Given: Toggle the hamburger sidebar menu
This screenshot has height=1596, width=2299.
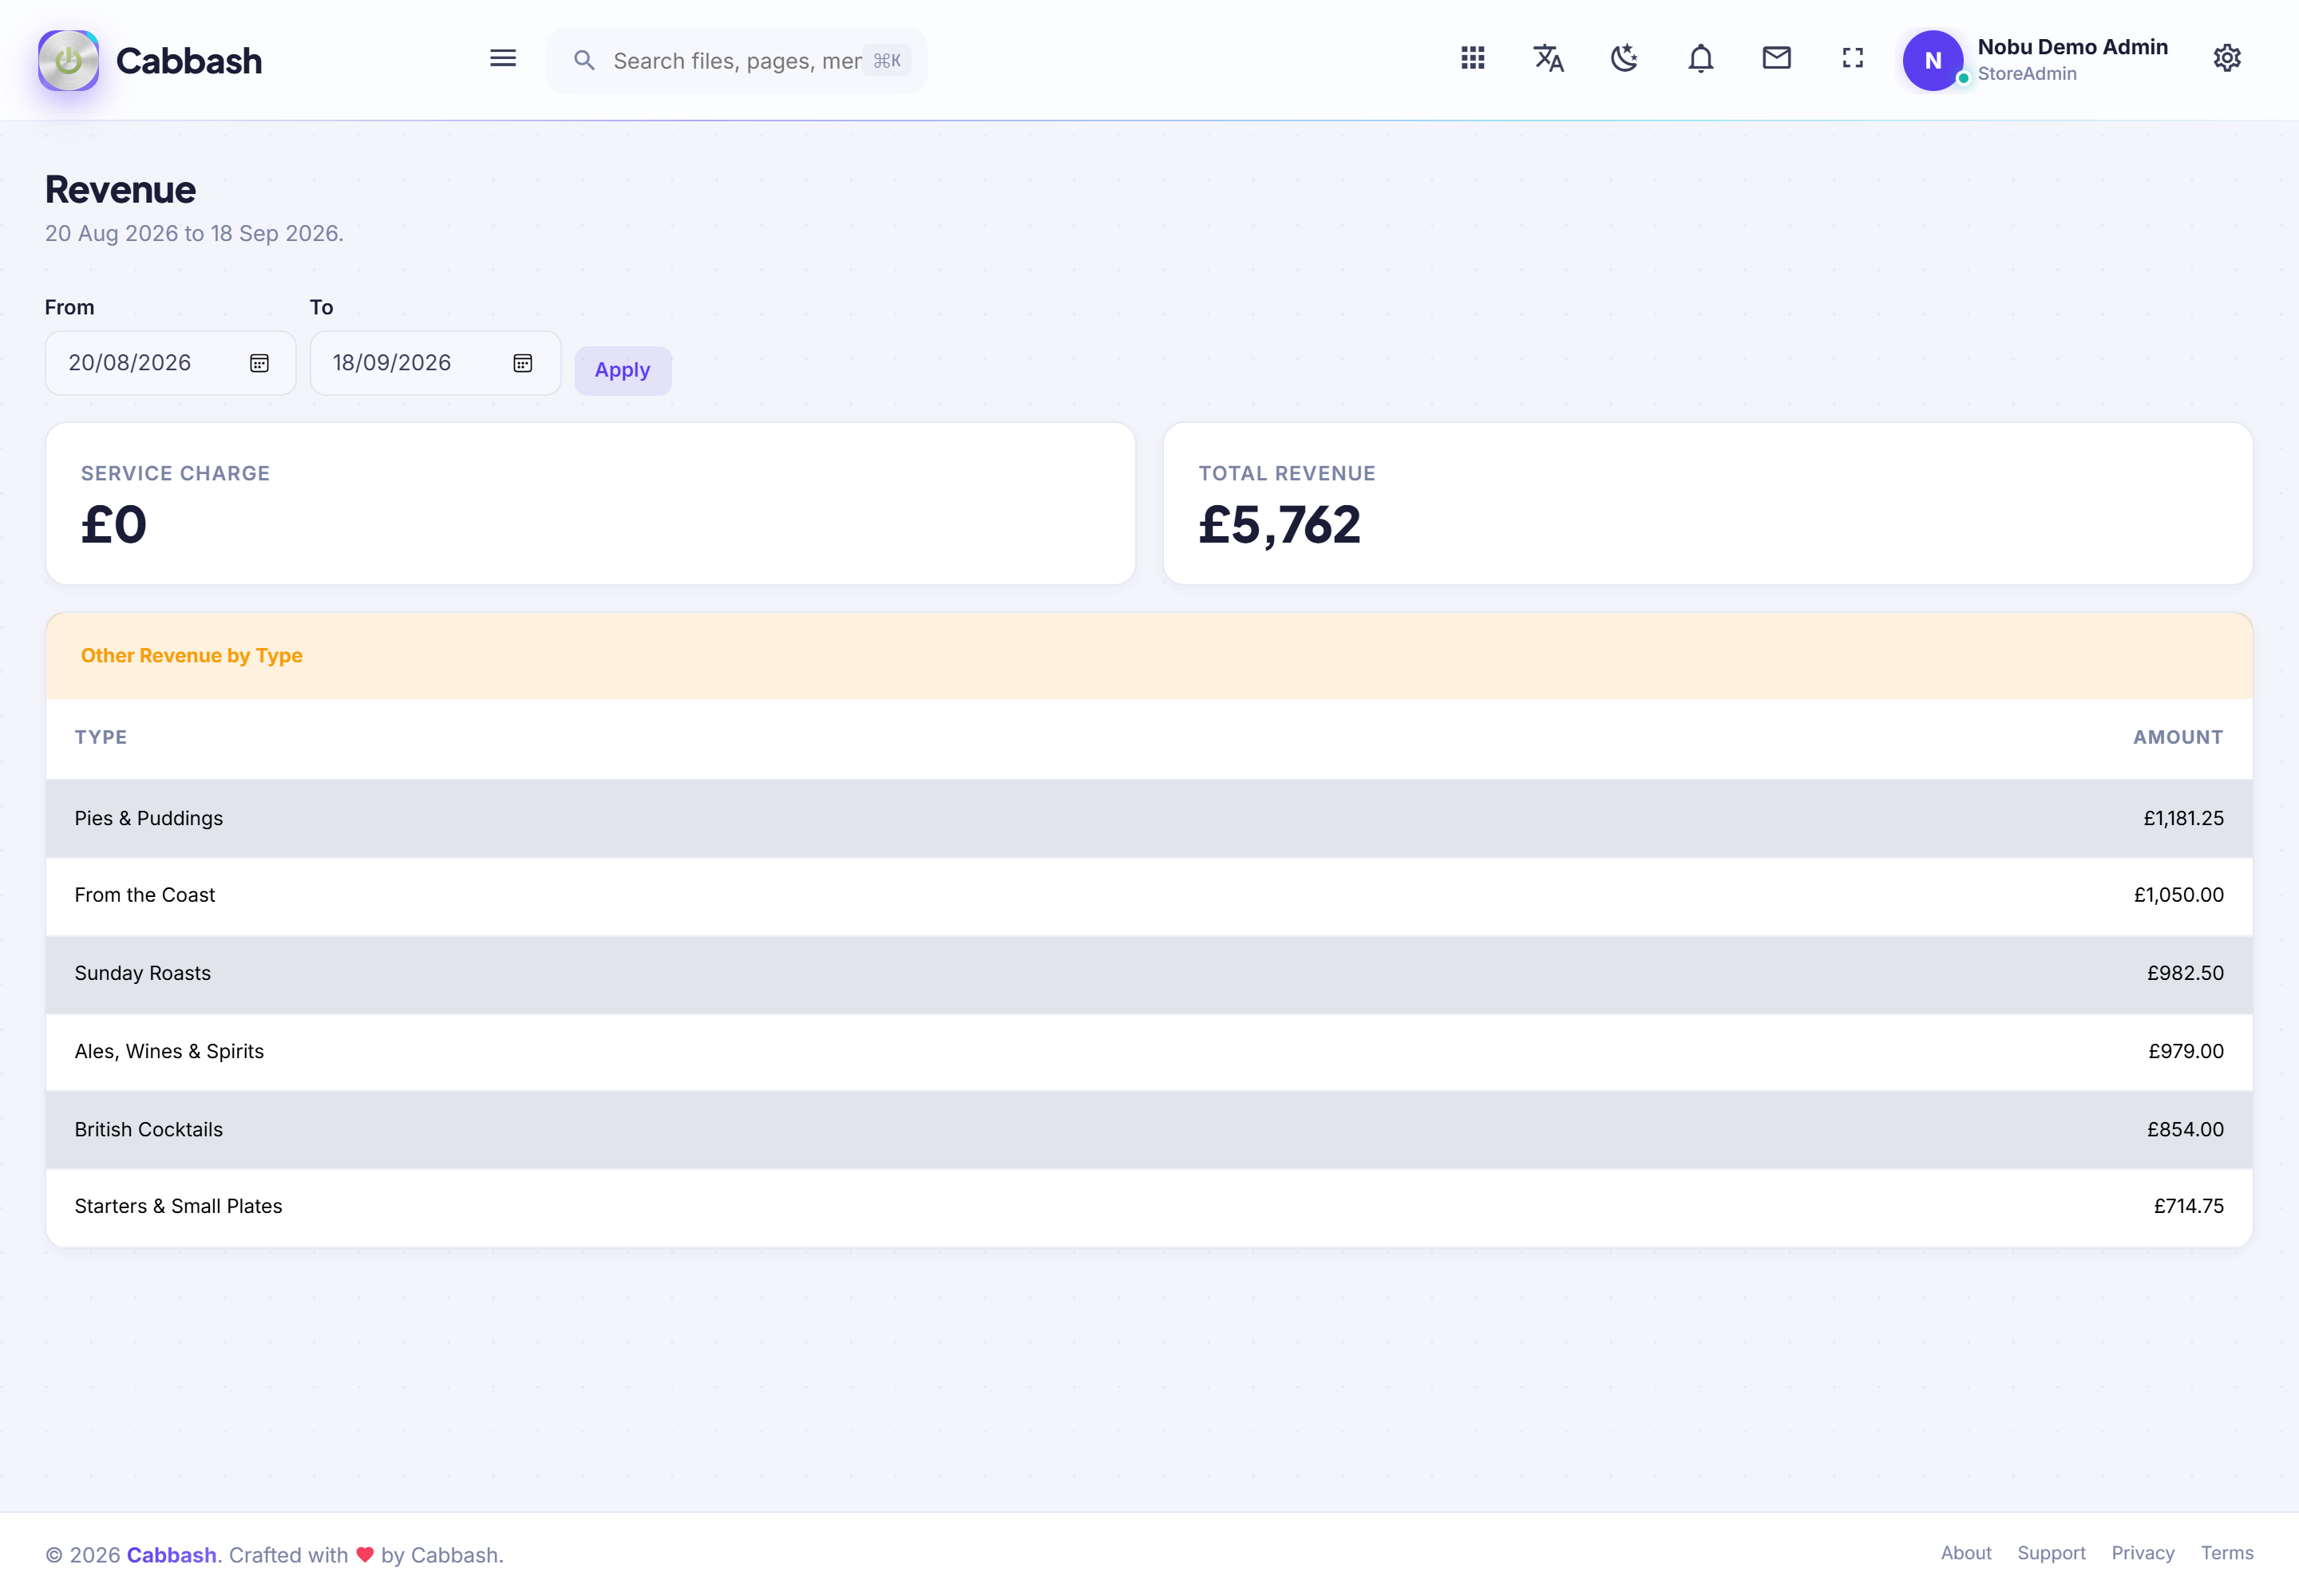Looking at the screenshot, I should [x=502, y=58].
